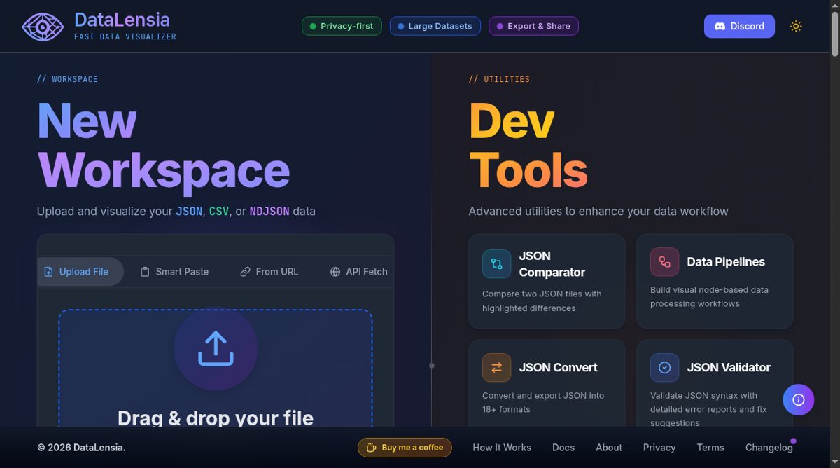Select the Upload File tab
The image size is (840, 468).
pos(80,272)
